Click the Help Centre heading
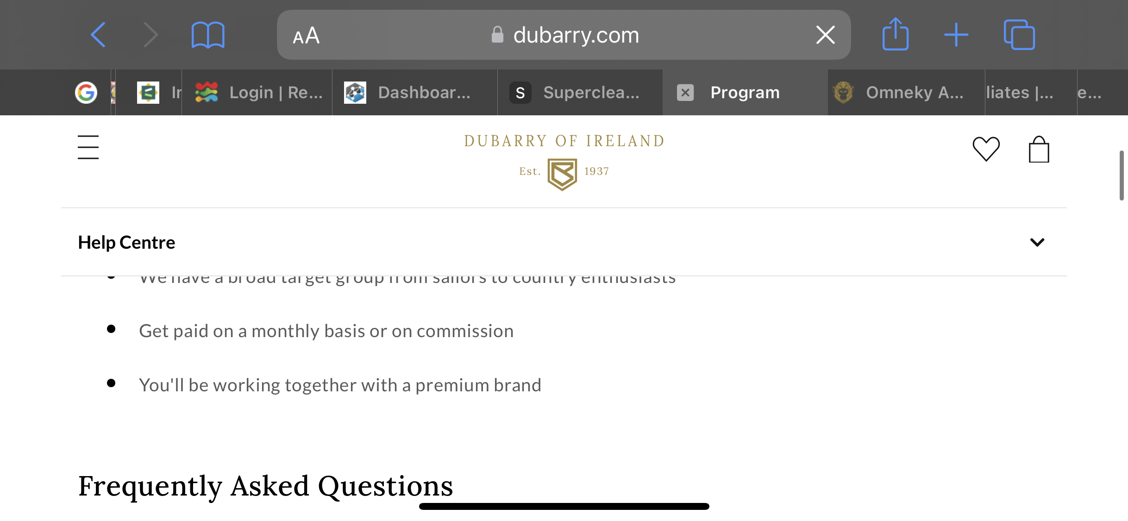1128x521 pixels. click(x=126, y=242)
